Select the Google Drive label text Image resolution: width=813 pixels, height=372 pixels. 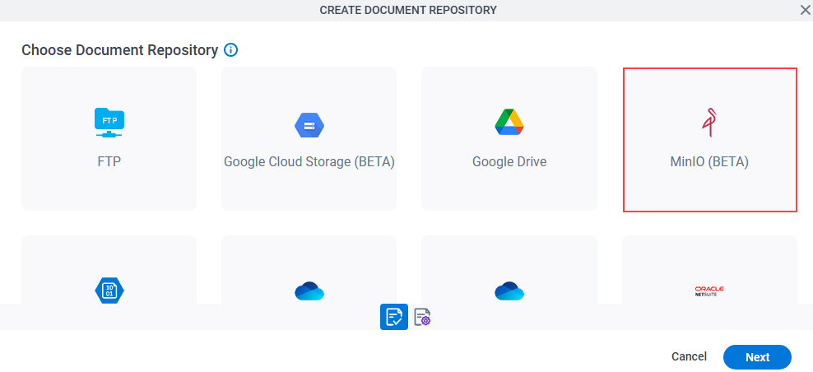(x=509, y=161)
